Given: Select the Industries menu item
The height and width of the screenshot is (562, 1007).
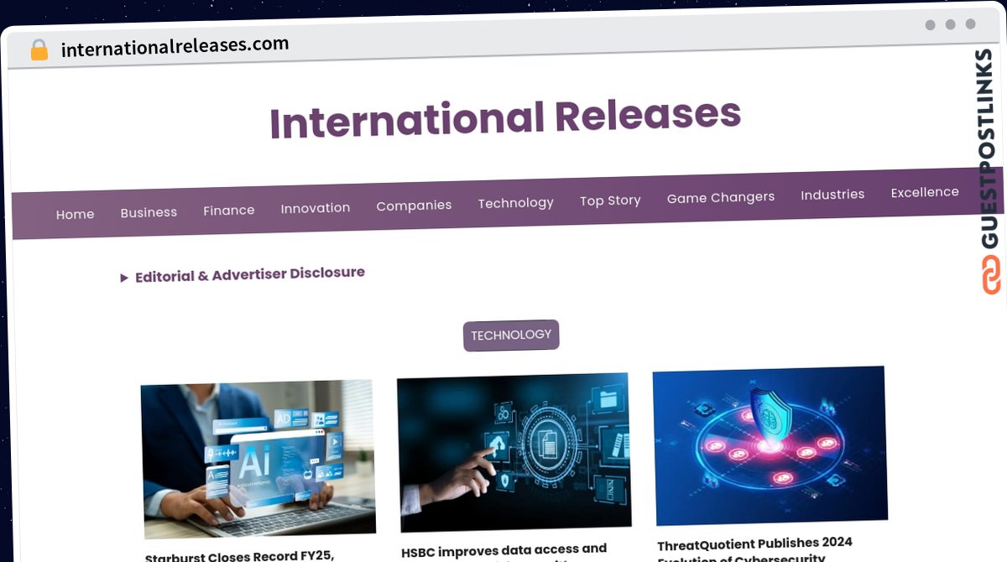Looking at the screenshot, I should (x=832, y=195).
